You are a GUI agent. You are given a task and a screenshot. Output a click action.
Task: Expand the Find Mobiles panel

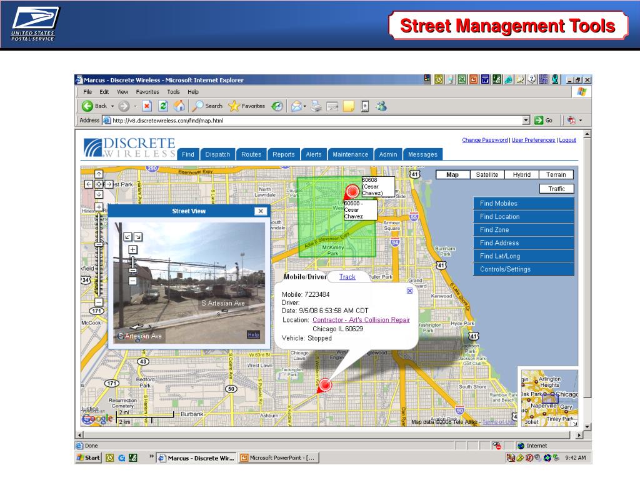click(524, 203)
